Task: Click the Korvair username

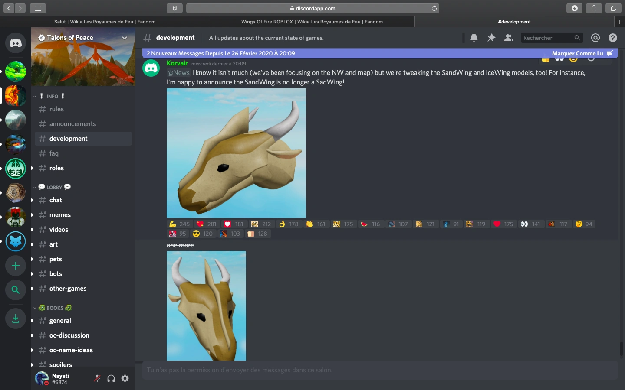Action: point(177,63)
